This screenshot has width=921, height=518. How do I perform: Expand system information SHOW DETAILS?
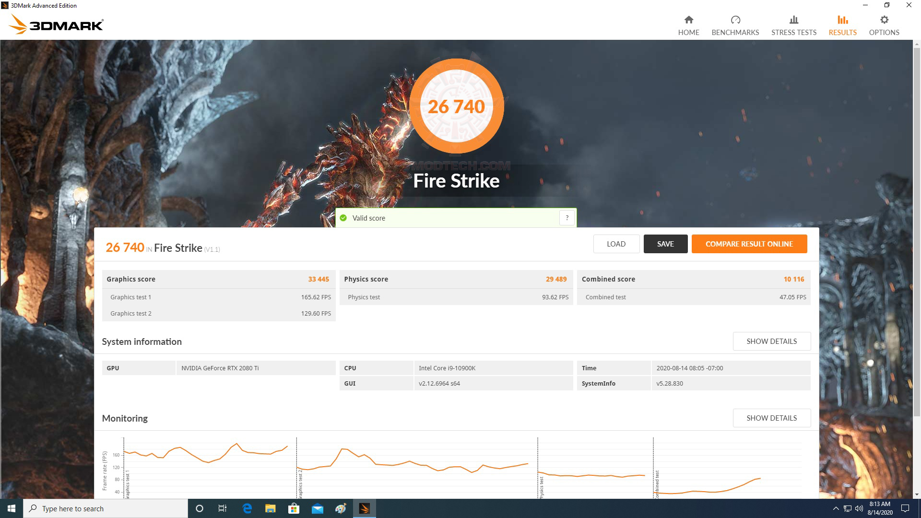[x=771, y=341]
